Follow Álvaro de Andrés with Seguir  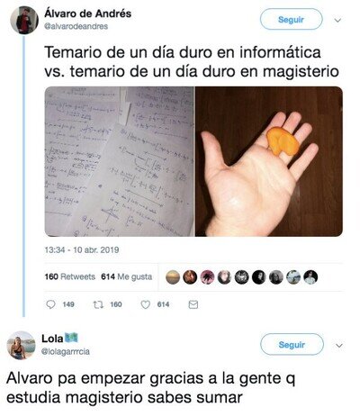point(291,20)
